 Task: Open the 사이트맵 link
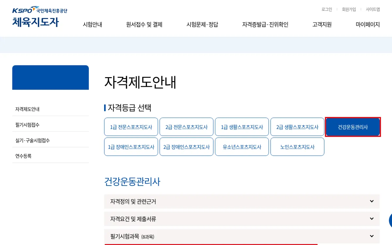(x=373, y=9)
